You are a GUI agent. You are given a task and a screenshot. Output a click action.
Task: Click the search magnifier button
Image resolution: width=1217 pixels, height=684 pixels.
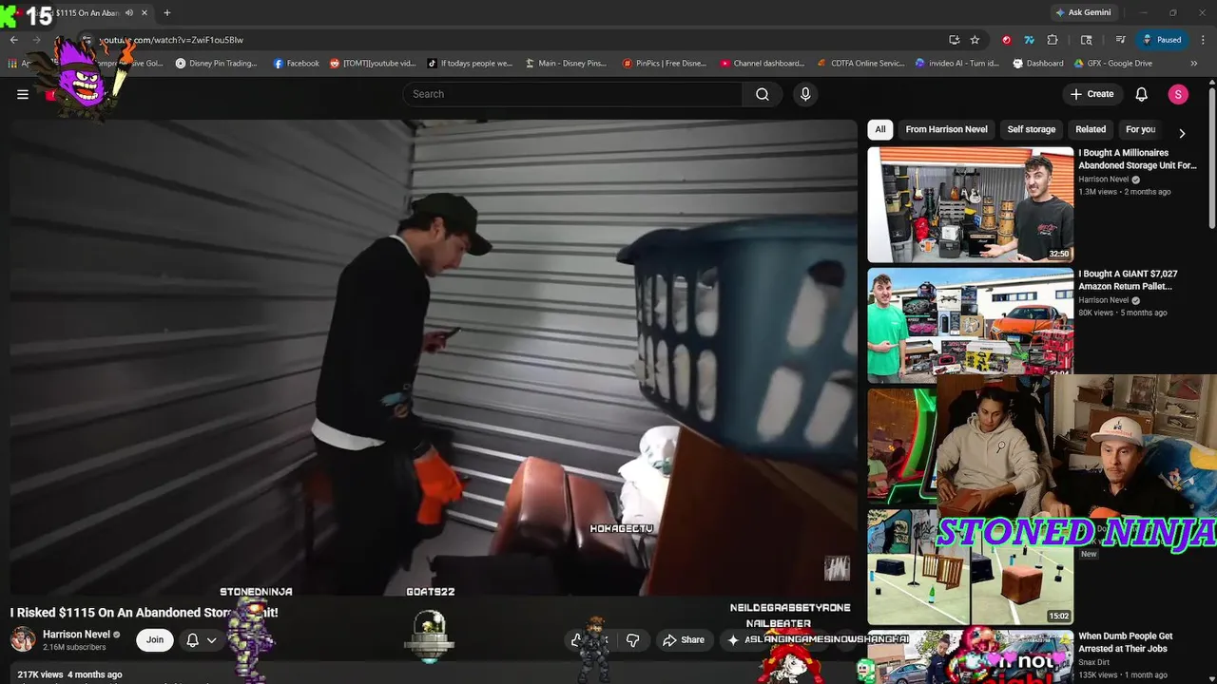[763, 94]
